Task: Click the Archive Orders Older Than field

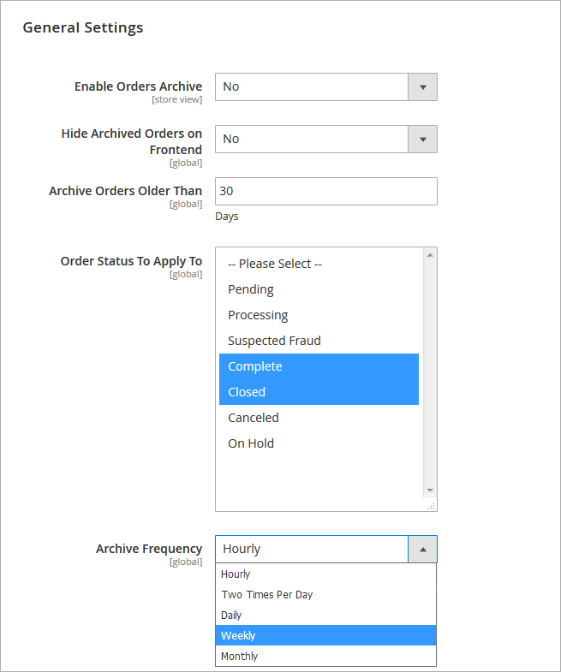Action: (325, 191)
